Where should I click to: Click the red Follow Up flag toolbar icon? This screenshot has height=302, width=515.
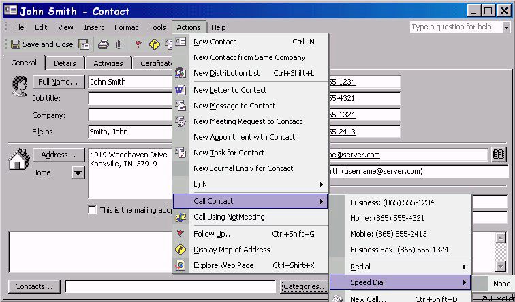pos(139,44)
